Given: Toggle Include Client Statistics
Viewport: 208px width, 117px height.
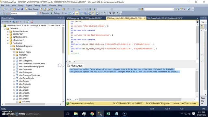Looking at the screenshot, I should pos(85,13).
